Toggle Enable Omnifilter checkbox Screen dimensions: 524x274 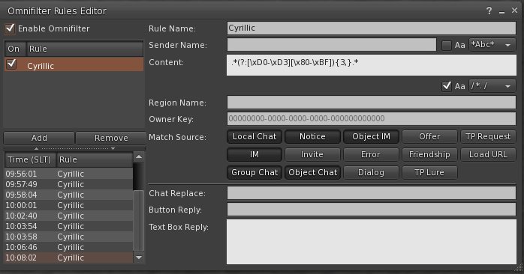pyautogui.click(x=10, y=28)
